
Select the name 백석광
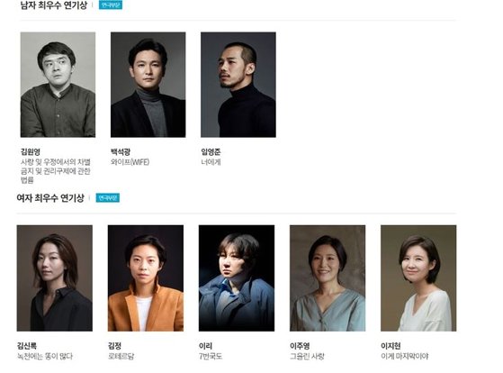(121, 151)
